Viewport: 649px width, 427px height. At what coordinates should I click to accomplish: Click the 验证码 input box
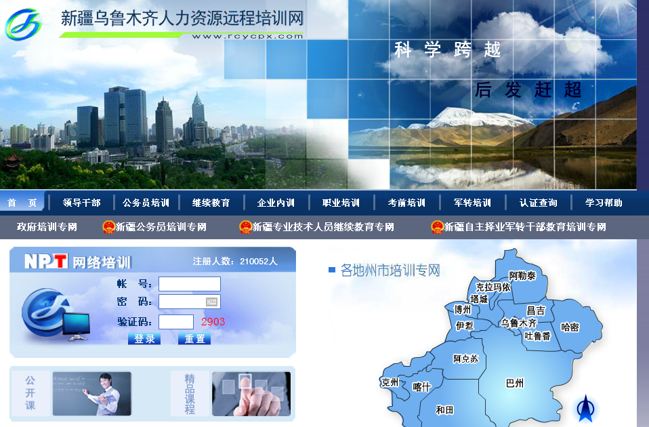176,322
